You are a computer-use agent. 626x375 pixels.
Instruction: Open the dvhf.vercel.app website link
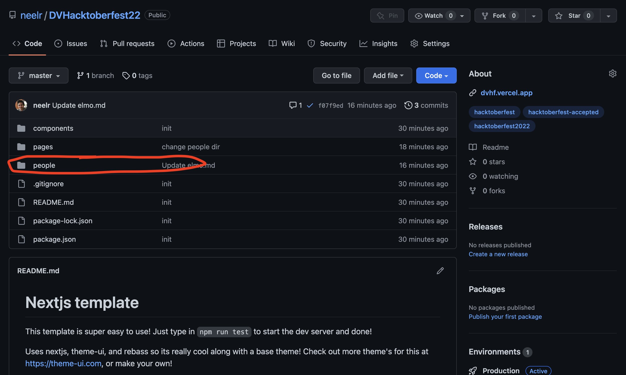click(506, 93)
